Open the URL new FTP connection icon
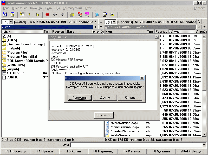208x155 pixels. (87, 14)
